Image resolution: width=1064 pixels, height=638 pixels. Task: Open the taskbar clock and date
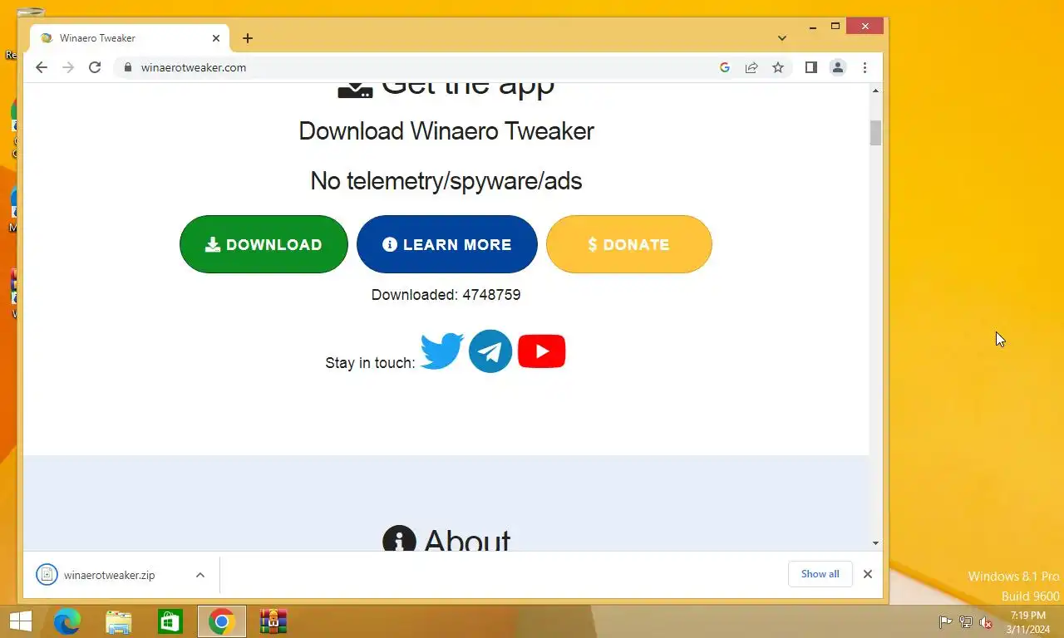point(1028,622)
